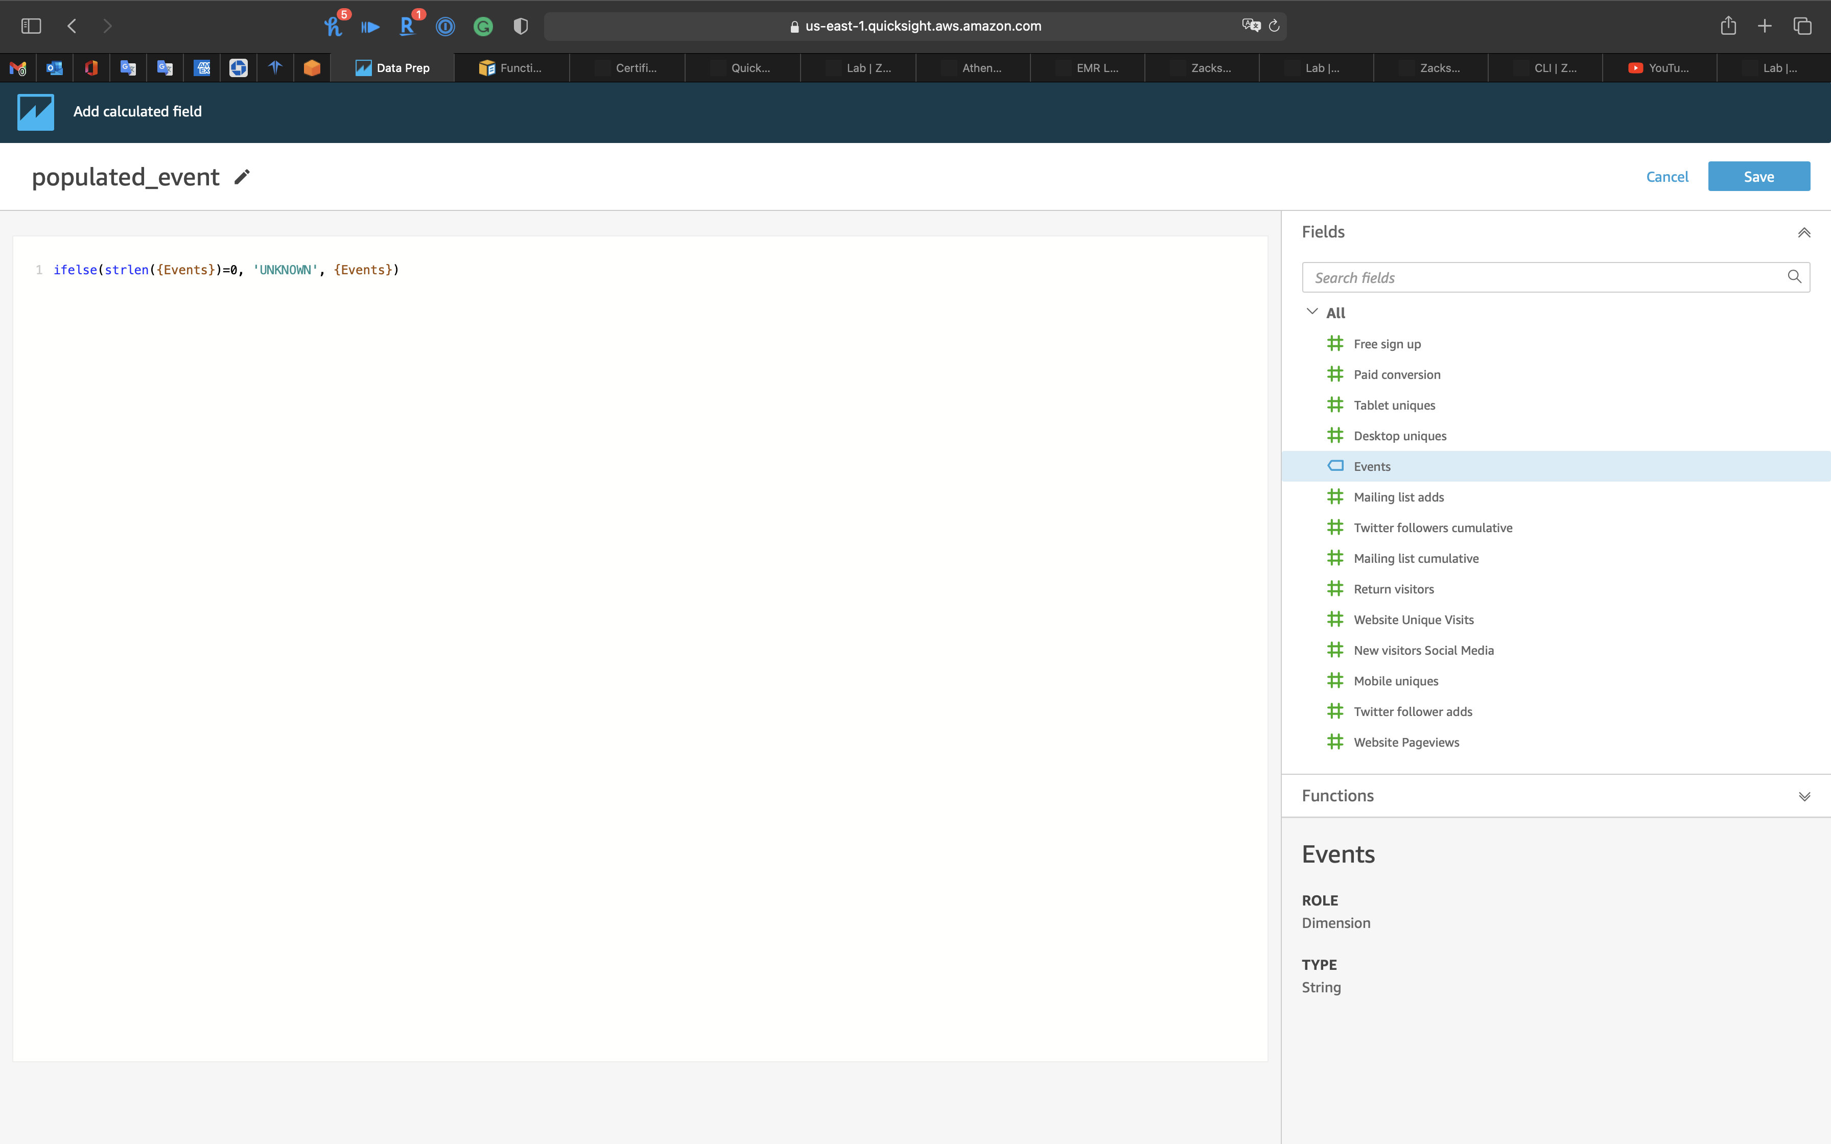Click the new tab plus icon
This screenshot has width=1831, height=1144.
tap(1765, 27)
